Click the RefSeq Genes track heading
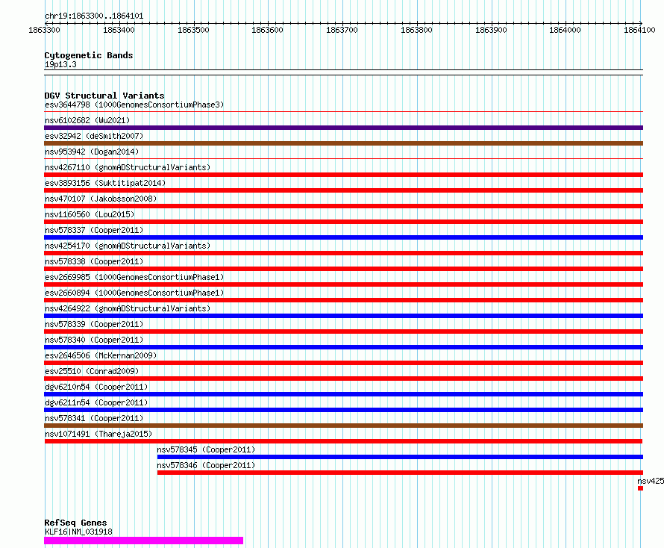This screenshot has height=548, width=664. coord(75,523)
